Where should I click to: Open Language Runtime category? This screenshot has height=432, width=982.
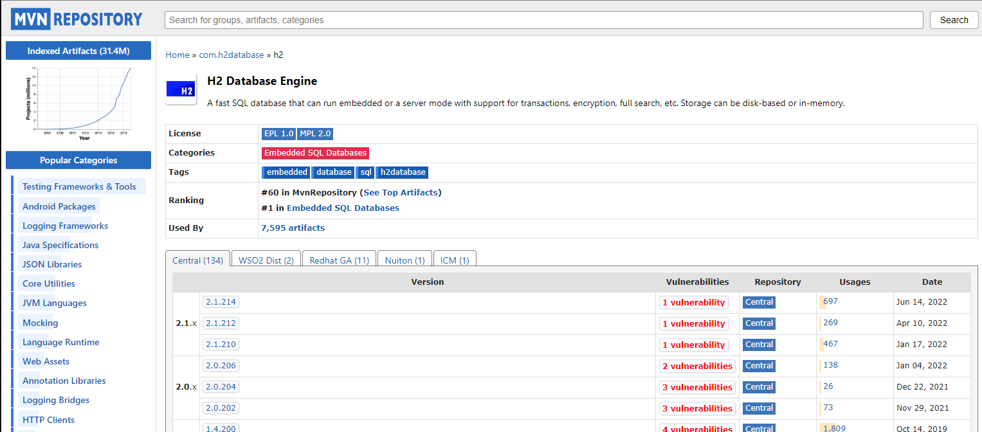pos(61,342)
